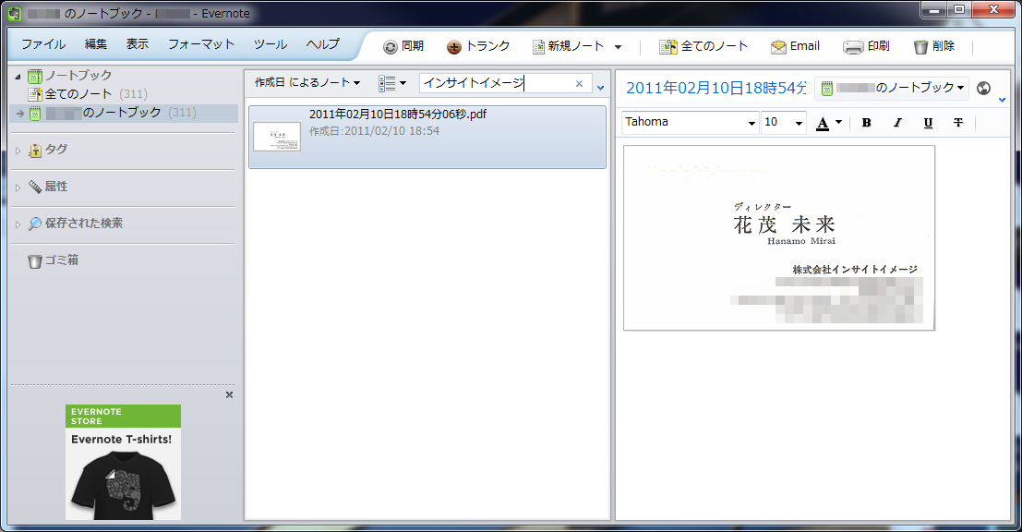Expand the タグ section
The image size is (1022, 532).
18,151
